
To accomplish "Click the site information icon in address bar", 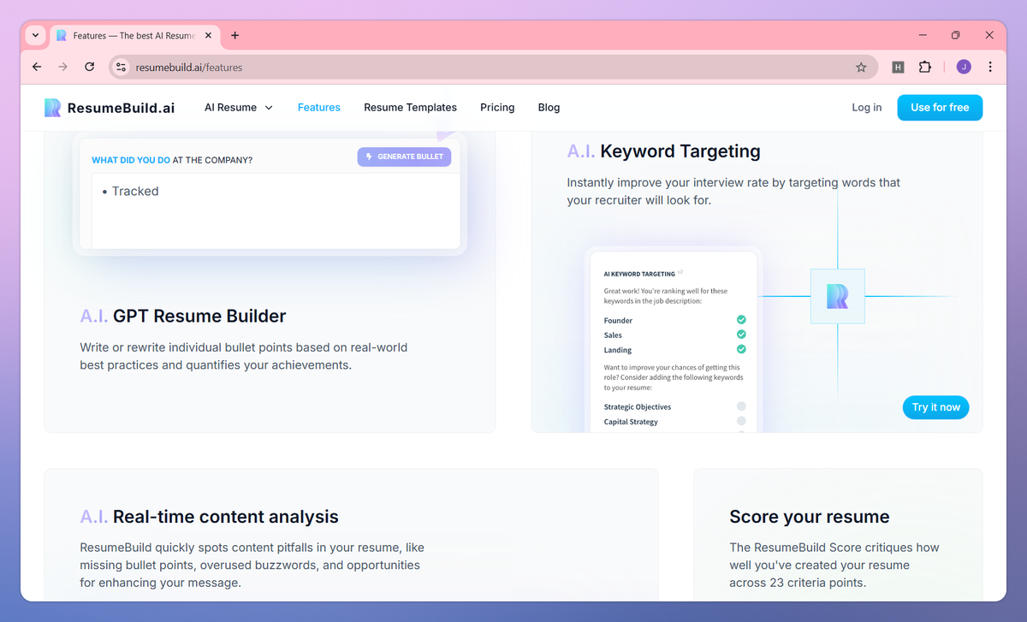I will coord(121,67).
